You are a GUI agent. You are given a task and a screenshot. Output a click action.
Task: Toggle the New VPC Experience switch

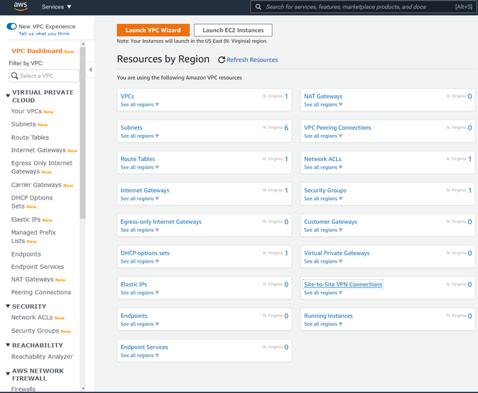click(12, 26)
